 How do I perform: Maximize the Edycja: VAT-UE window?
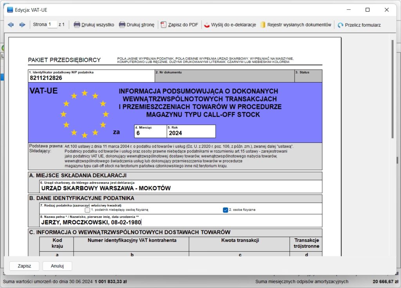367,10
